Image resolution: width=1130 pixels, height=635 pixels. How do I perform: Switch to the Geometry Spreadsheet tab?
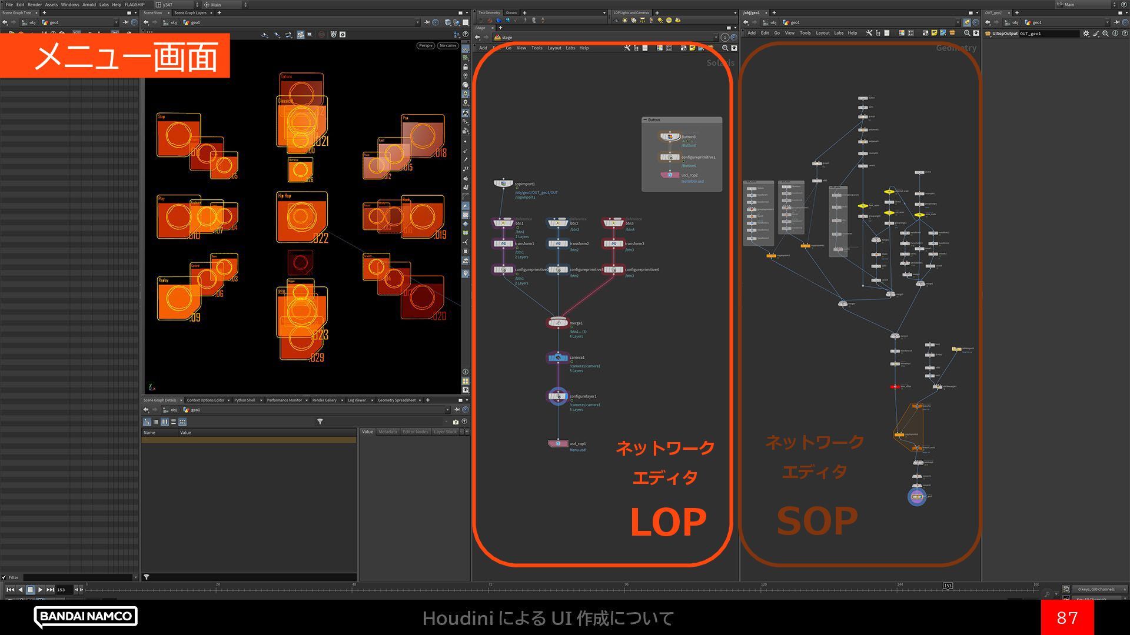[396, 400]
